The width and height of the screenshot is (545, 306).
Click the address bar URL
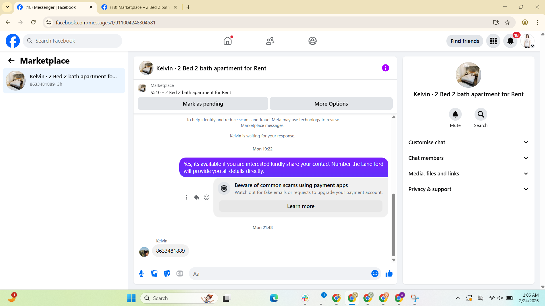coord(105,22)
